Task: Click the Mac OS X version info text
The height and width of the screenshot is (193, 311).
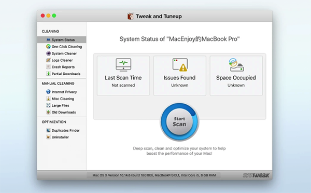Action: pos(154,175)
